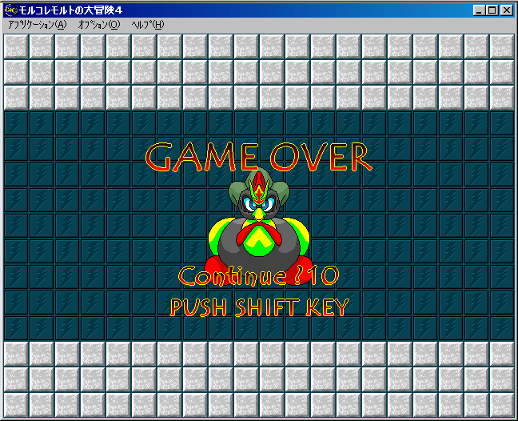Open the アプリケーション(A) menu
Screen dimensions: 518x421
38,25
